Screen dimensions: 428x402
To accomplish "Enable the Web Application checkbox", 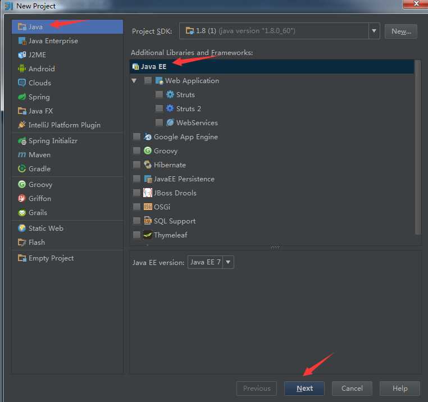I will [148, 80].
